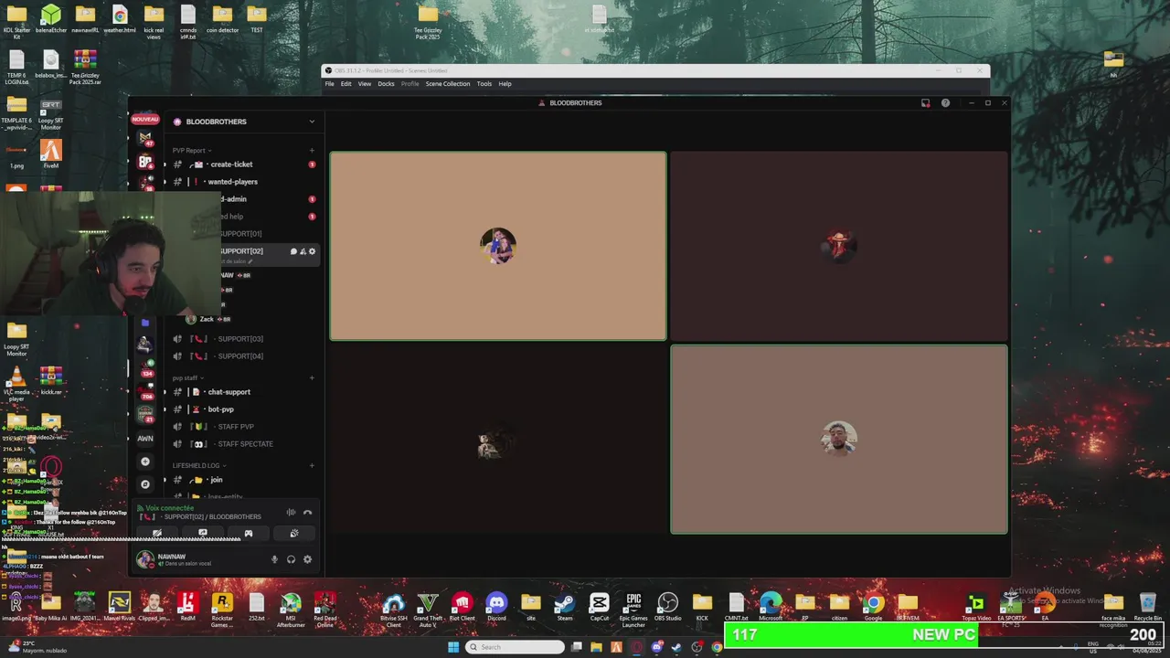Select OBS Studio desktop shortcut
1170x658 pixels.
(x=668, y=607)
